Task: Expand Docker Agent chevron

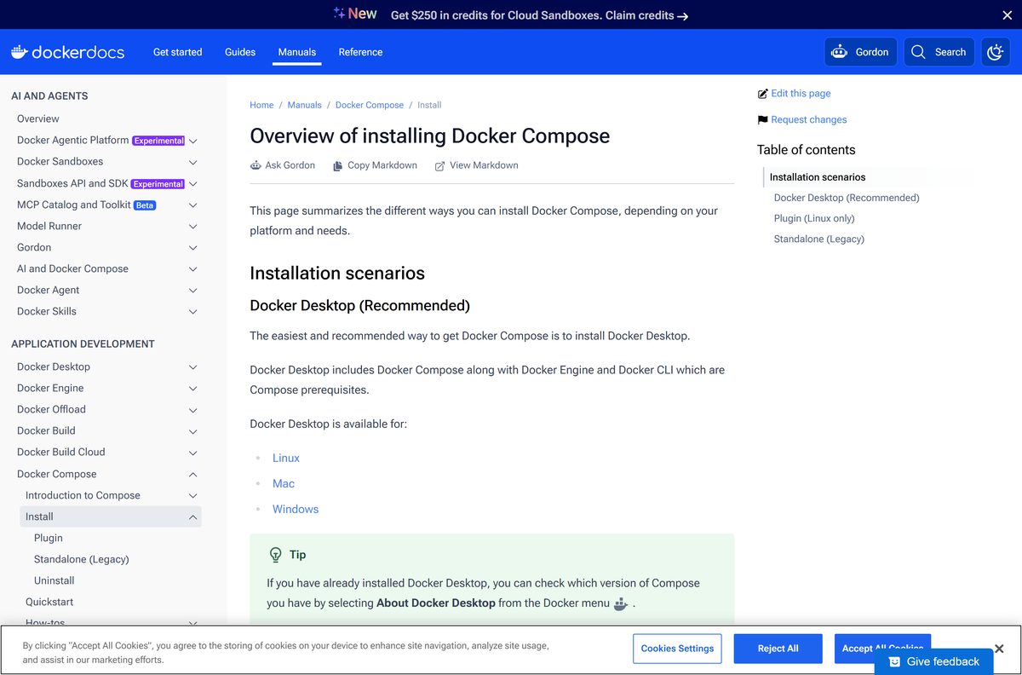Action: pyautogui.click(x=193, y=291)
